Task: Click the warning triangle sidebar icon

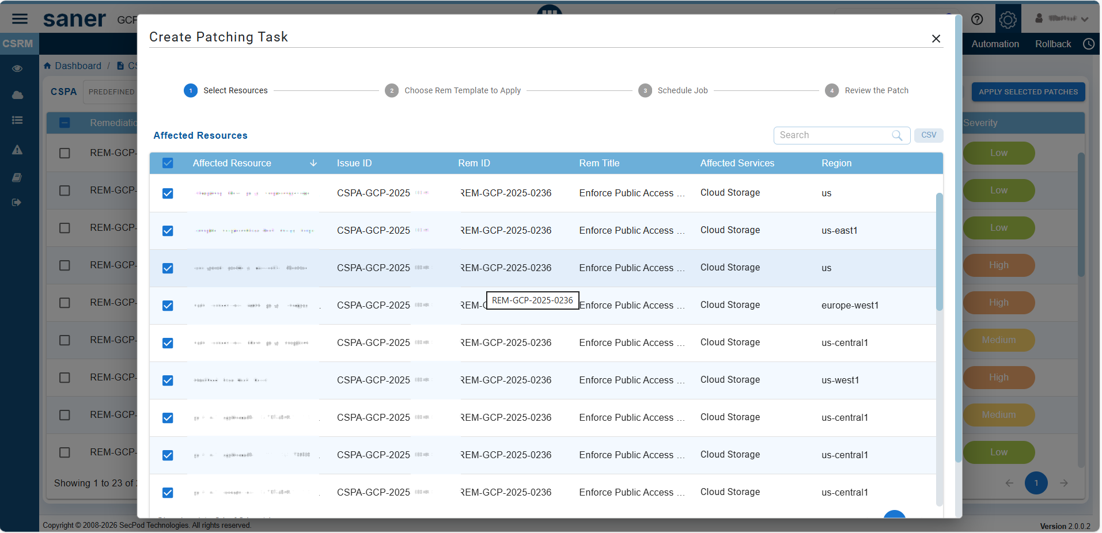Action: click(x=17, y=150)
